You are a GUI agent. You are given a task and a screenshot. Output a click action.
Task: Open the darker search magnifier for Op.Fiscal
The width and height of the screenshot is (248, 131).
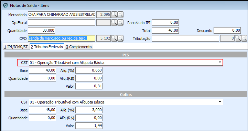coord(114,23)
